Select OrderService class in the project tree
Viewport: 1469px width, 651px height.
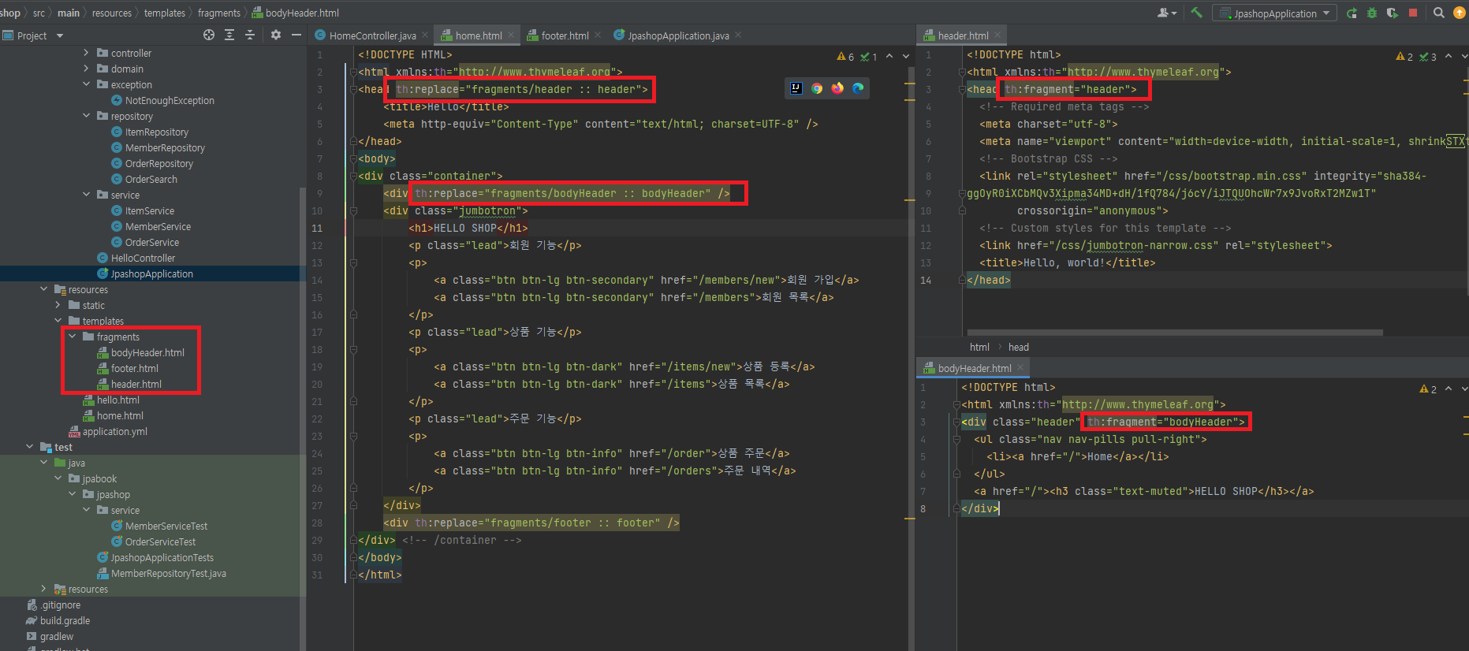151,242
